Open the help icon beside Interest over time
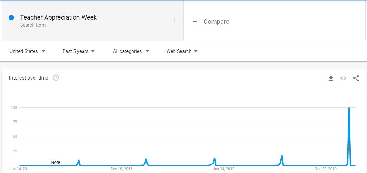367x173 pixels. point(56,78)
